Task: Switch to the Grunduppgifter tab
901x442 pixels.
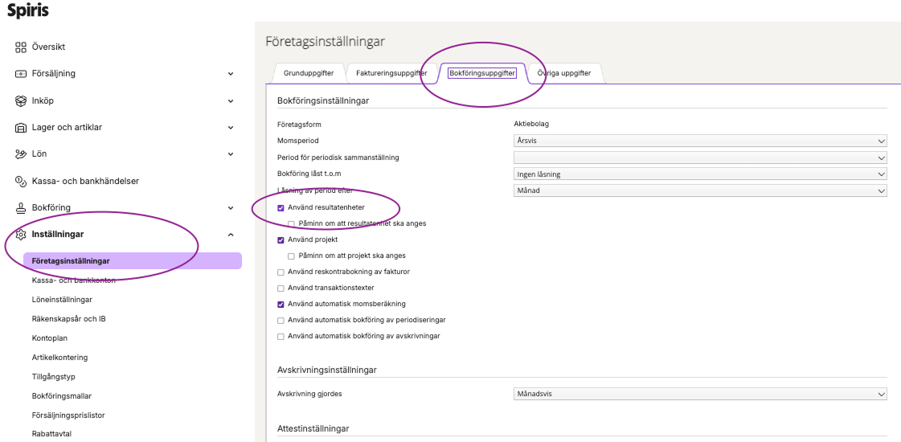Action: click(309, 73)
